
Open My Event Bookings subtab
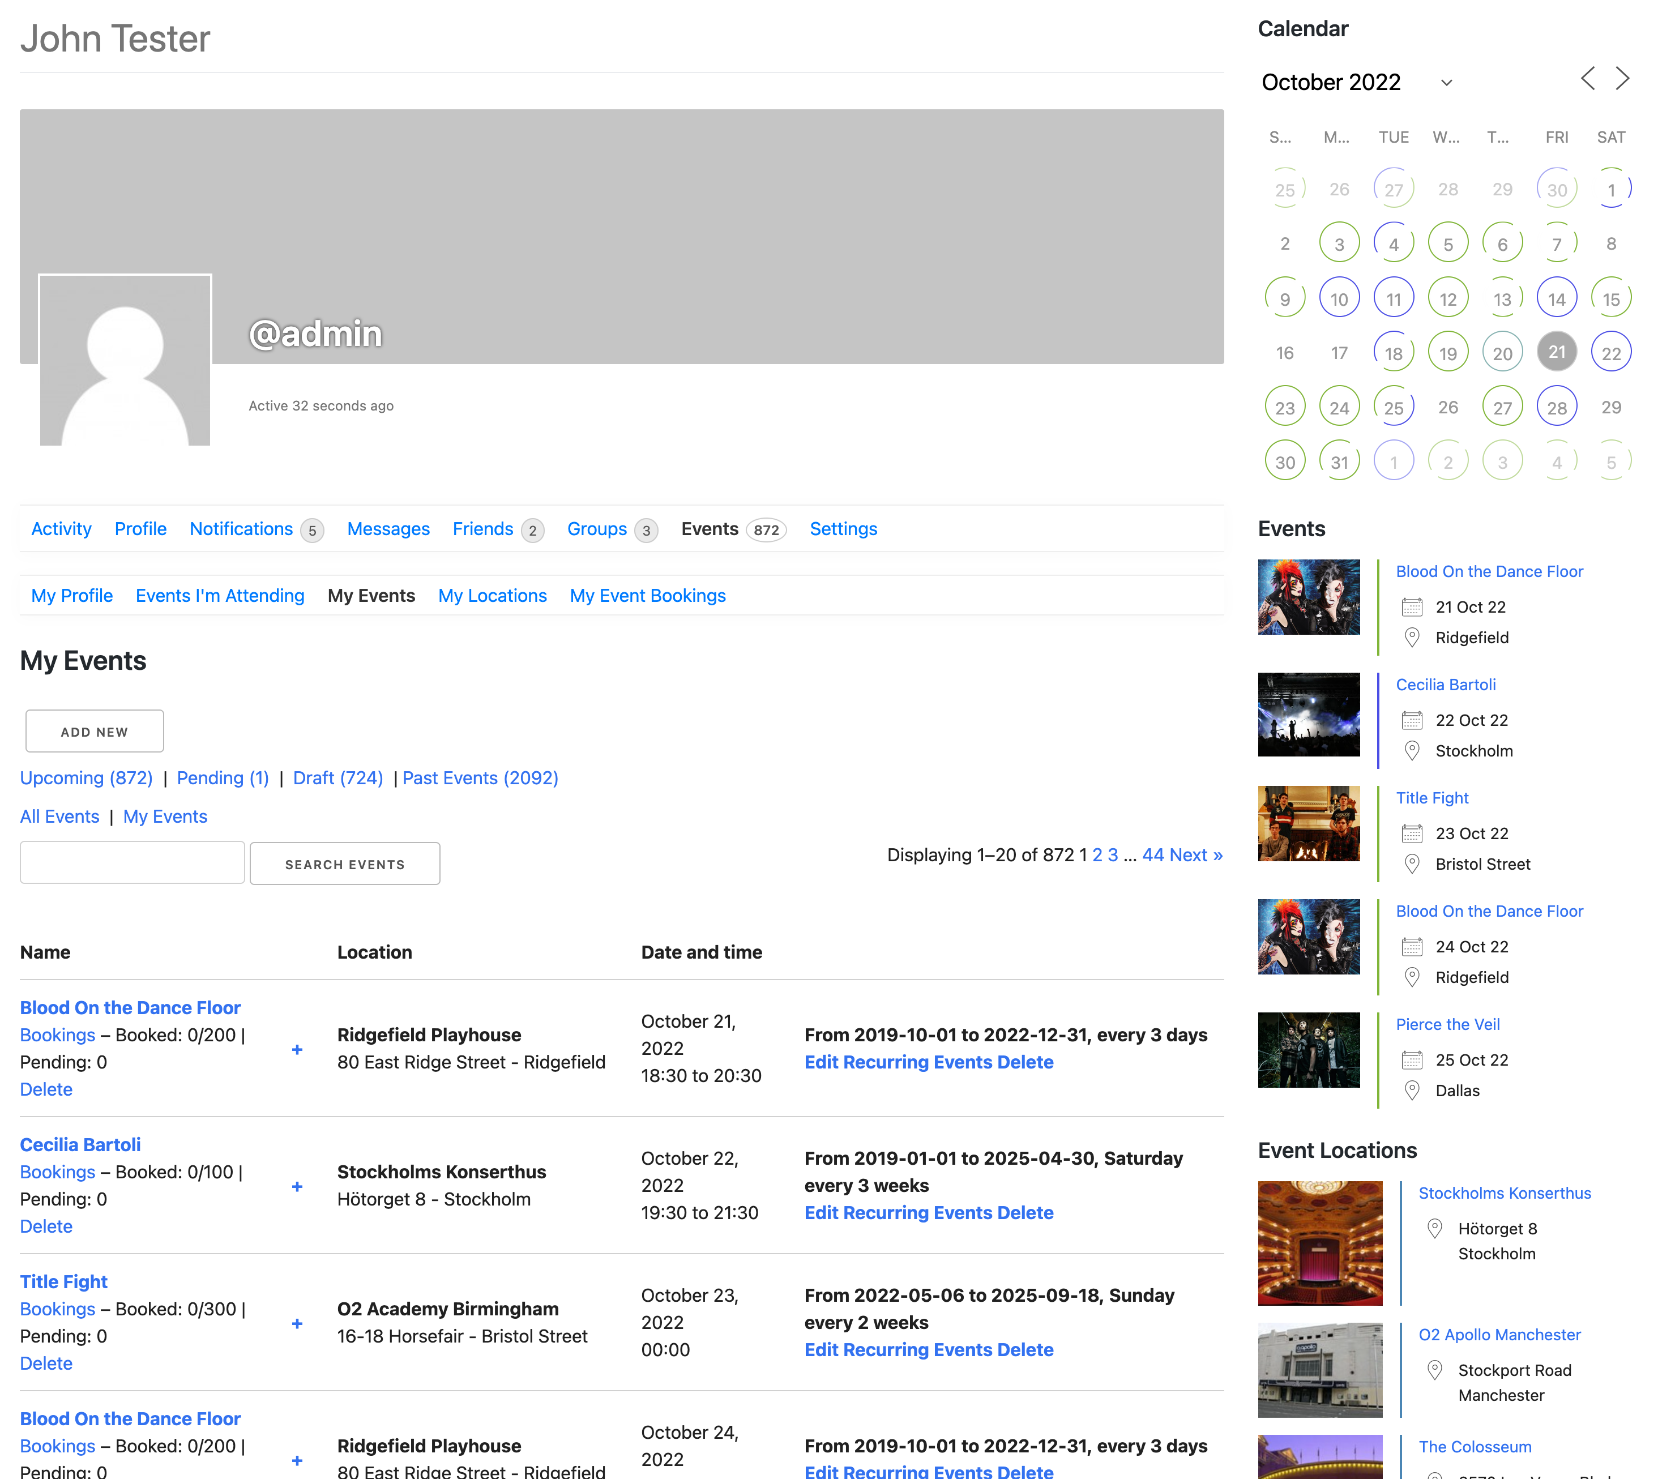tap(647, 596)
